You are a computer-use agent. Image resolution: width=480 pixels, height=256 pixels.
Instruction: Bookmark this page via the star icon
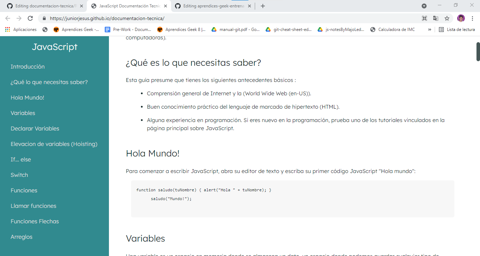447,18
